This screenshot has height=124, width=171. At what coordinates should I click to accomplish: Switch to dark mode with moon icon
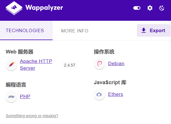click(x=162, y=8)
